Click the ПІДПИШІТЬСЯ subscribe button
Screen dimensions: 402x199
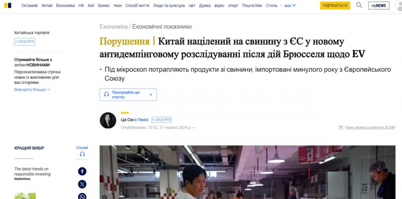click(335, 5)
